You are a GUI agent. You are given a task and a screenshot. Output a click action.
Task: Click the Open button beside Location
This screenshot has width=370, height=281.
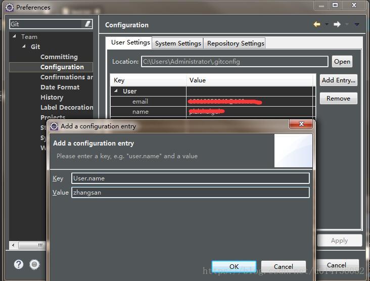click(342, 62)
